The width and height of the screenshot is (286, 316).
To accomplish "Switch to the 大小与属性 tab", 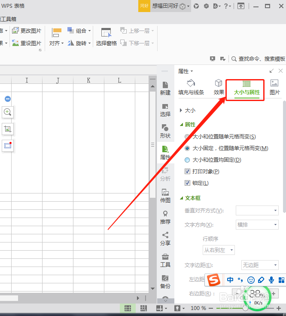I will click(x=247, y=89).
